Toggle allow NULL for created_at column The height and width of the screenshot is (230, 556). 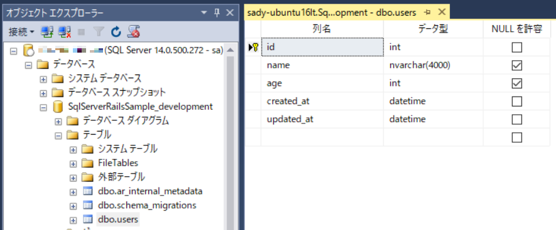[x=516, y=102]
